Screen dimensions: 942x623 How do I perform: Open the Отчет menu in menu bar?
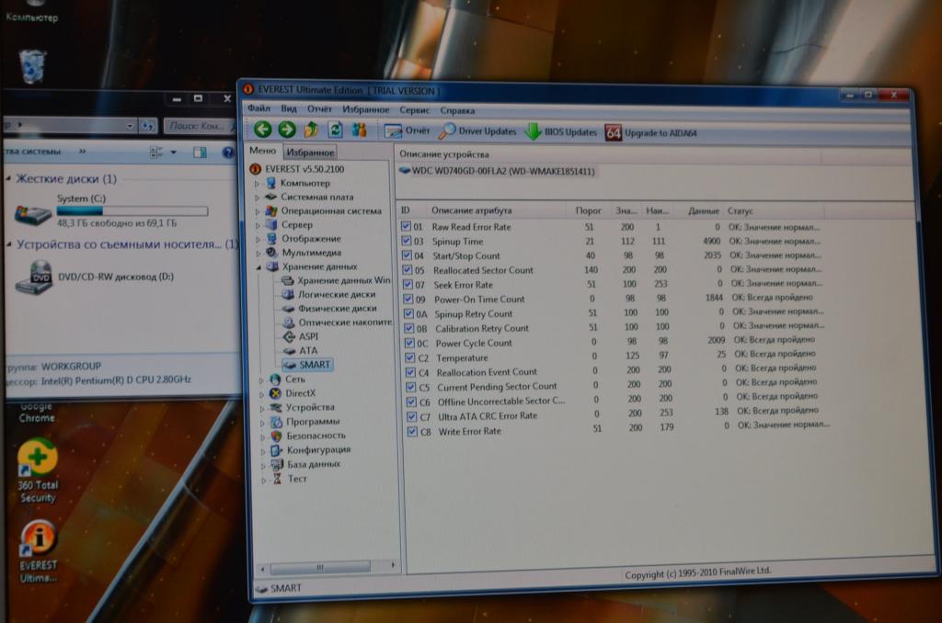[x=319, y=109]
